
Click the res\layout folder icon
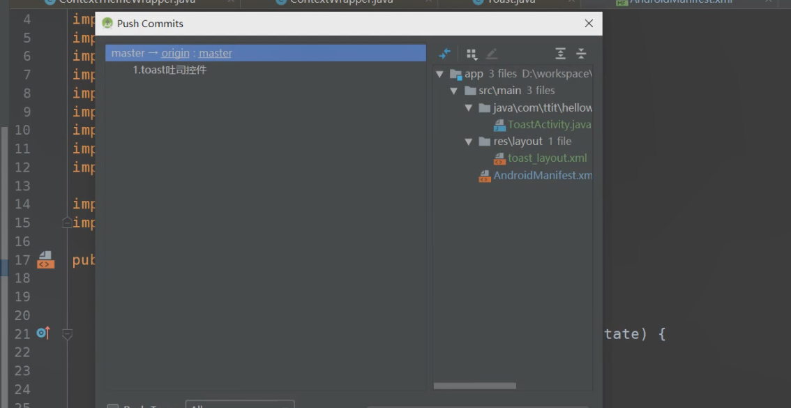coord(485,142)
